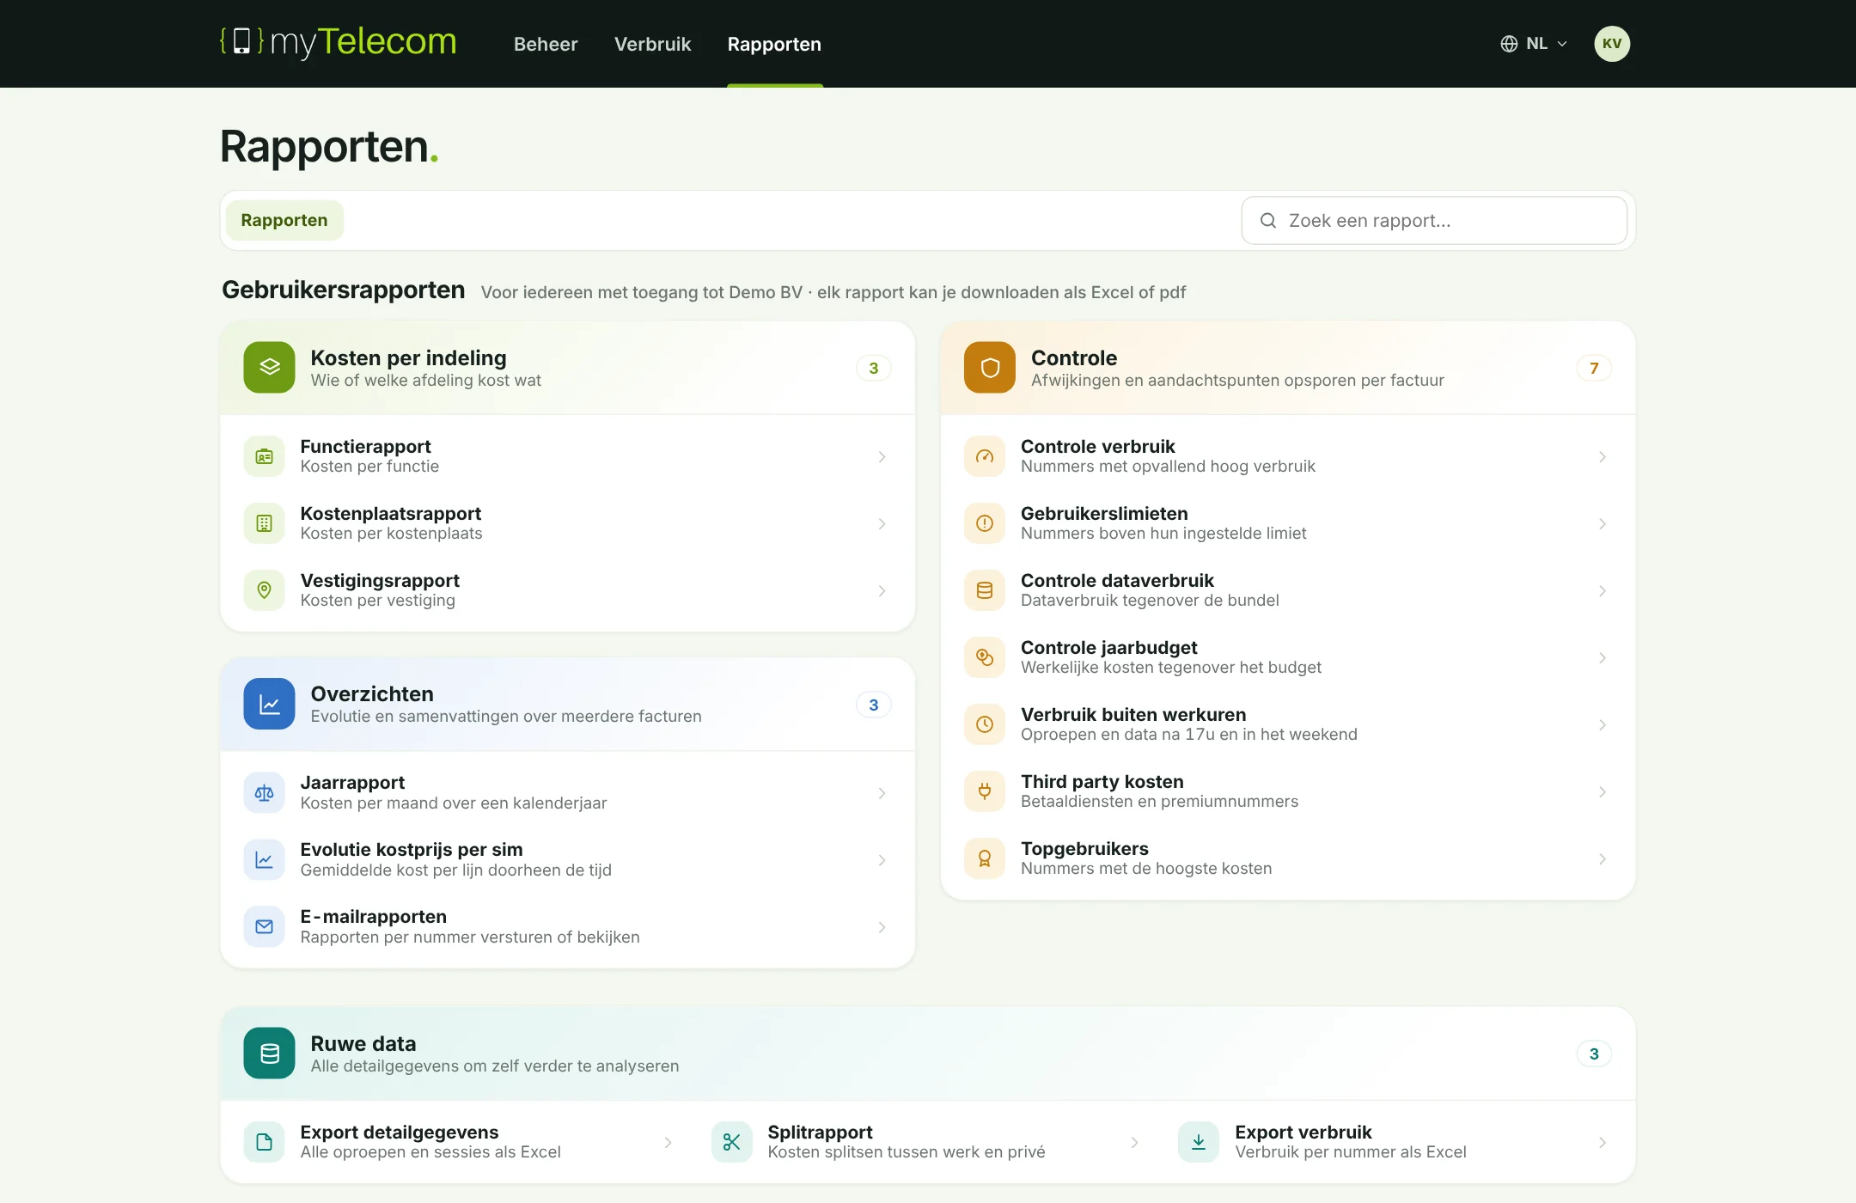Click the Jaarrapport scales icon
The width and height of the screenshot is (1856, 1203).
pyautogui.click(x=264, y=793)
